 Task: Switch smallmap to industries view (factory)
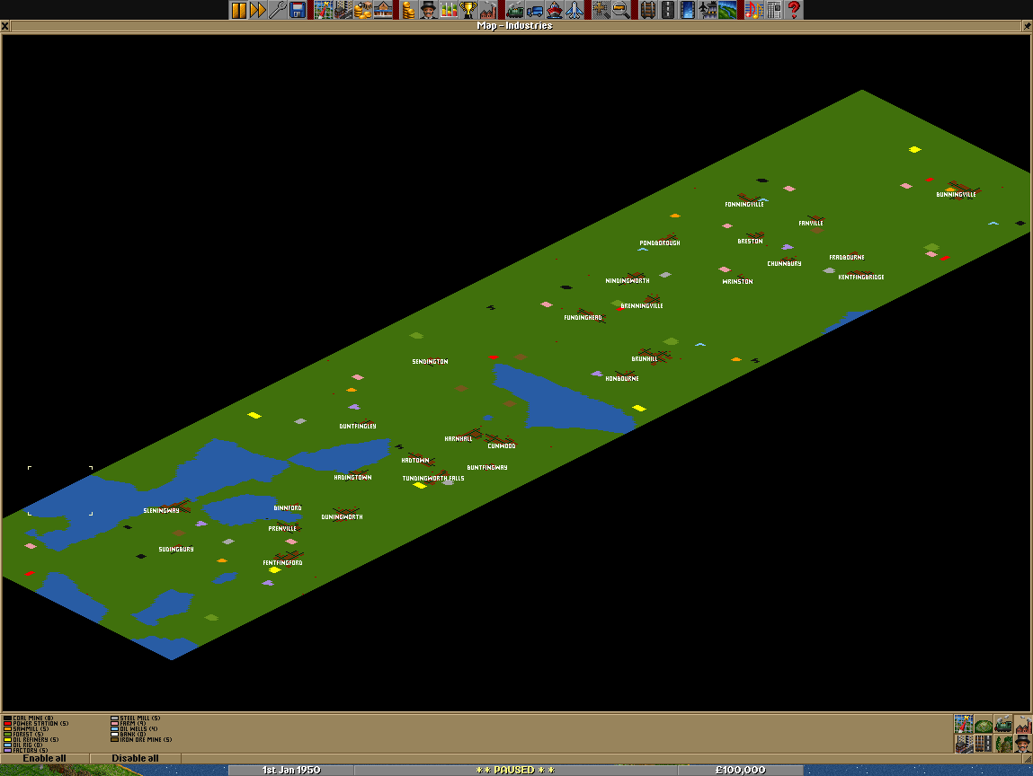1023,725
